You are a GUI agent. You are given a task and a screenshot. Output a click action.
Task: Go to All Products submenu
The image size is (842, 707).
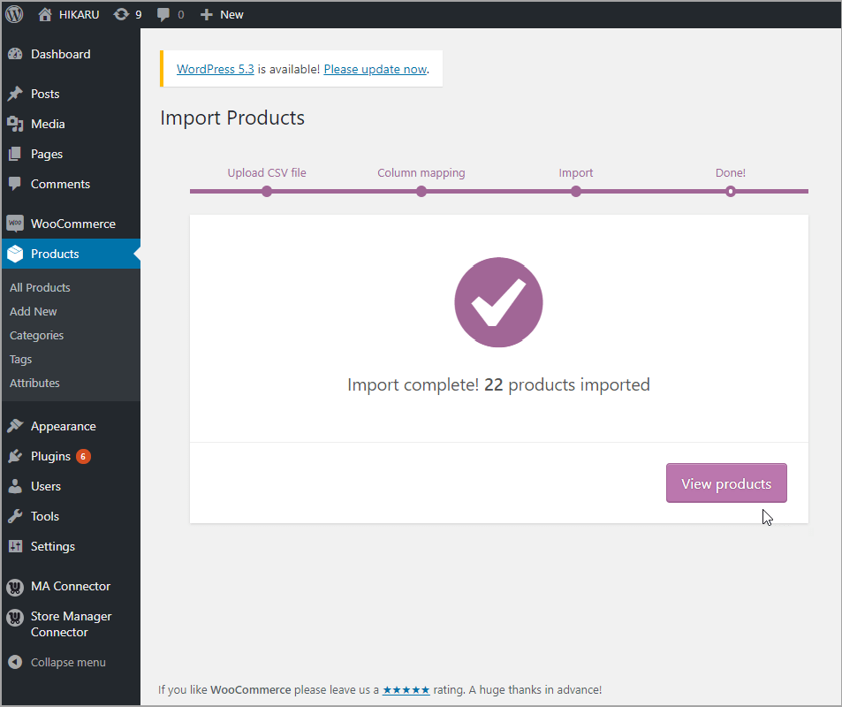click(x=40, y=287)
